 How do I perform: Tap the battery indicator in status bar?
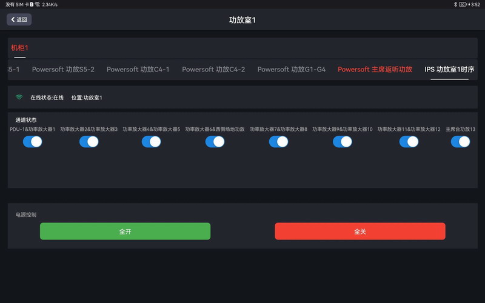[x=463, y=4]
